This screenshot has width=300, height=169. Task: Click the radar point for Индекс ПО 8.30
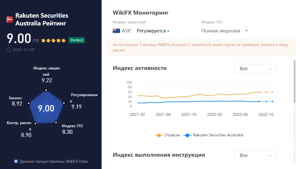56,122
